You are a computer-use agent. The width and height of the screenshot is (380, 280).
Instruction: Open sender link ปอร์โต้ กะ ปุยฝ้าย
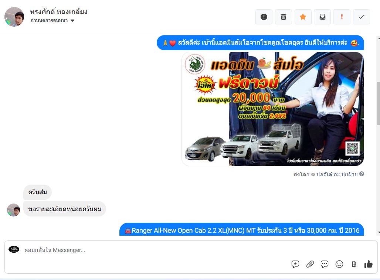click(x=337, y=174)
